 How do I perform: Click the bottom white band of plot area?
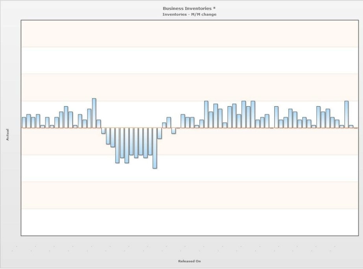point(190,222)
